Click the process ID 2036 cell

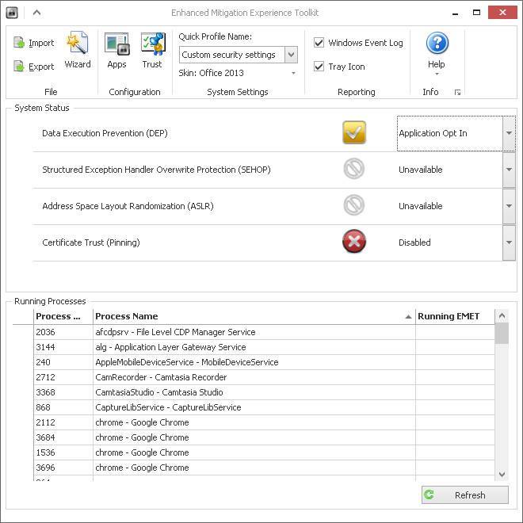(x=63, y=332)
